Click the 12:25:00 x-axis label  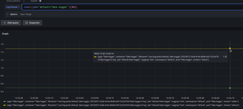(x=155, y=98)
